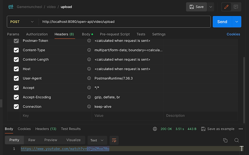Click the globe network icon

(x=155, y=129)
